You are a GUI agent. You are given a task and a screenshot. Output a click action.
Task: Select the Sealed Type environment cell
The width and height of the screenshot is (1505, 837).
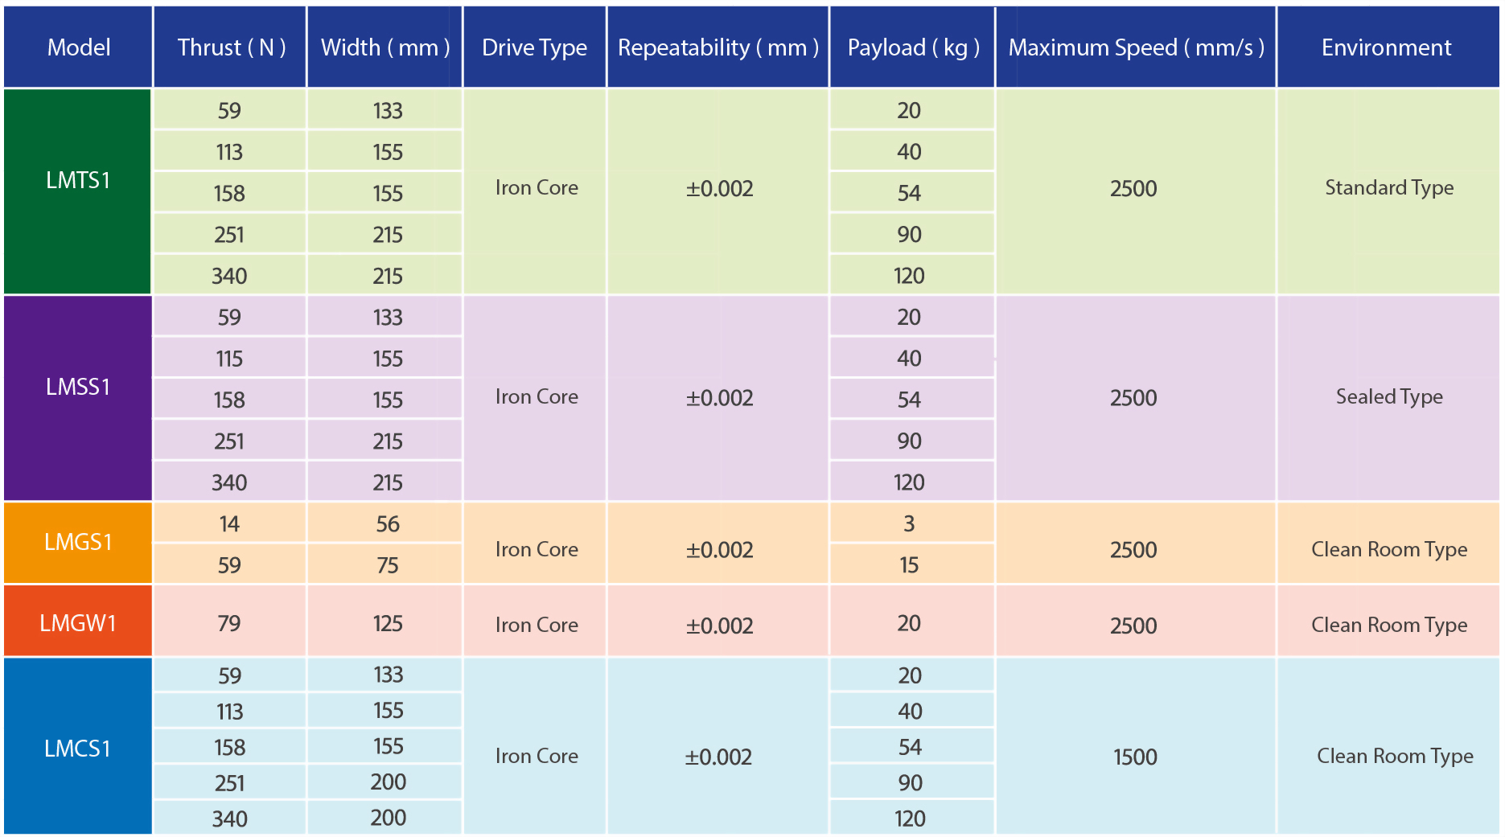[1388, 397]
